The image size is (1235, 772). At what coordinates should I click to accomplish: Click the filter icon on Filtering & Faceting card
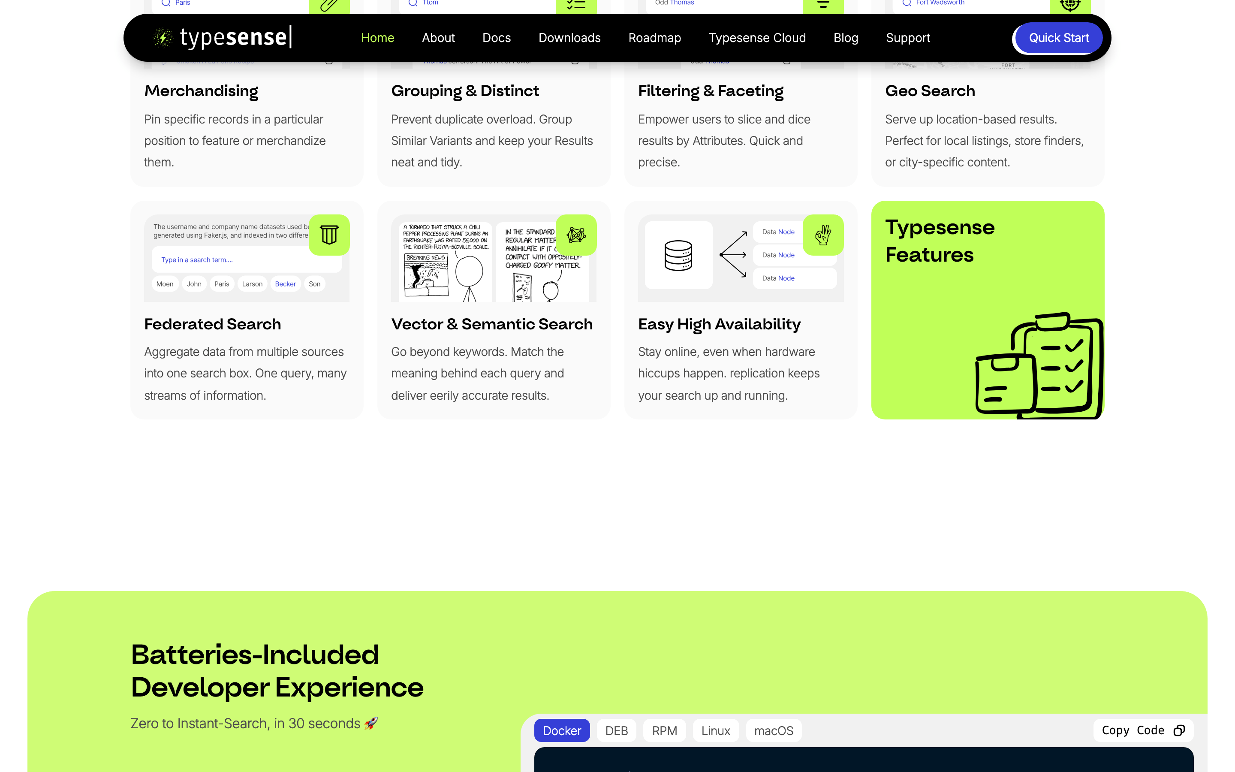(x=823, y=5)
